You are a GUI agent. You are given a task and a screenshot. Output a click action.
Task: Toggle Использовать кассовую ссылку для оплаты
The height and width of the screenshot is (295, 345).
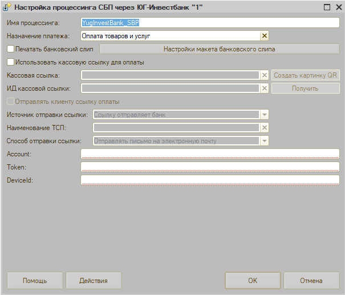pos(10,62)
